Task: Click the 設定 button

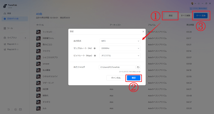Action: (171, 16)
